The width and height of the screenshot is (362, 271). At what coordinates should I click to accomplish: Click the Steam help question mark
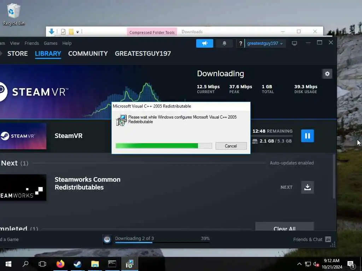[240, 43]
